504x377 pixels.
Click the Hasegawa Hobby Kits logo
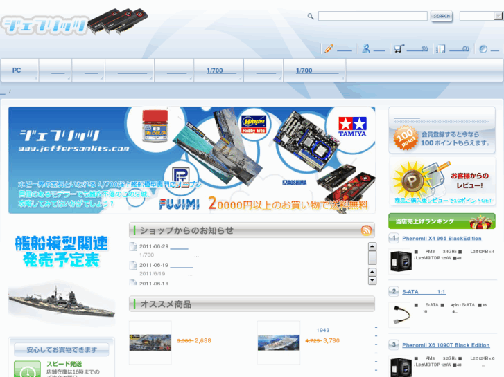tap(254, 125)
